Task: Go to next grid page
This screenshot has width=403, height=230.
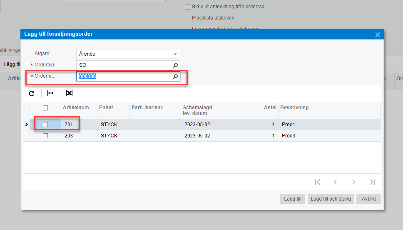Action: coord(353,182)
